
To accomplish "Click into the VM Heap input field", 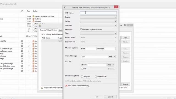I will tap(110, 49).
